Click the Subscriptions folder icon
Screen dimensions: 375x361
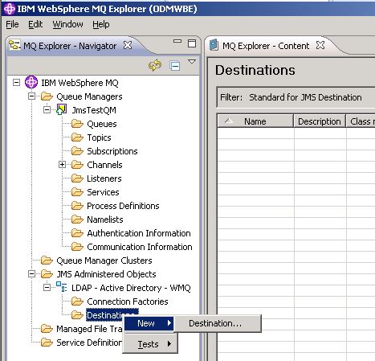(x=77, y=151)
